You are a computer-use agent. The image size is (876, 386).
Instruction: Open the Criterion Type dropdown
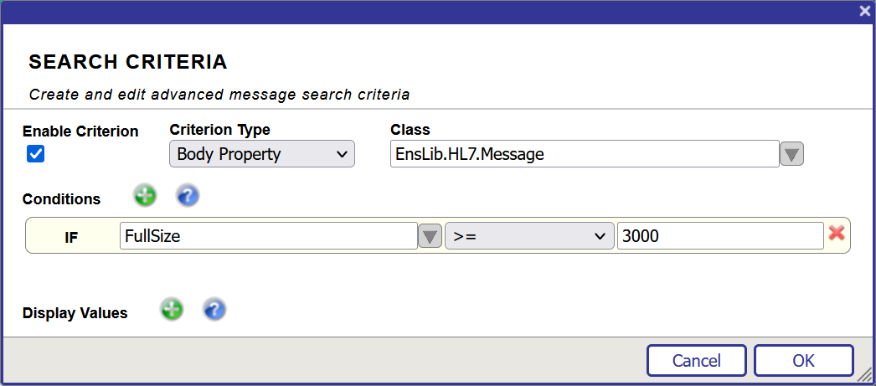262,154
